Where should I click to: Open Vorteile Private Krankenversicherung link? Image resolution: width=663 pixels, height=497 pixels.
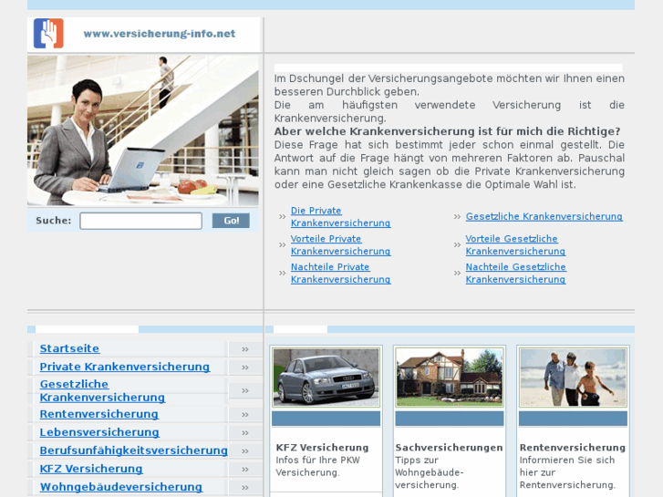point(340,245)
